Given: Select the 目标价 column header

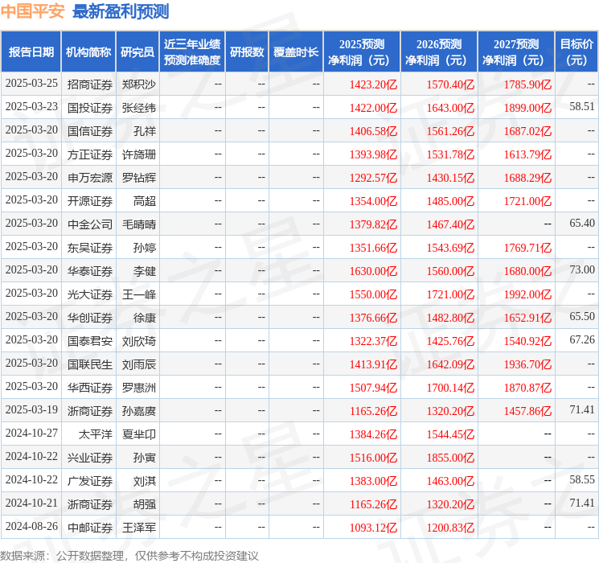Looking at the screenshot, I should coord(576,51).
